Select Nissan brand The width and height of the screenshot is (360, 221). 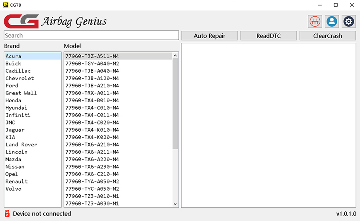[x=33, y=166]
